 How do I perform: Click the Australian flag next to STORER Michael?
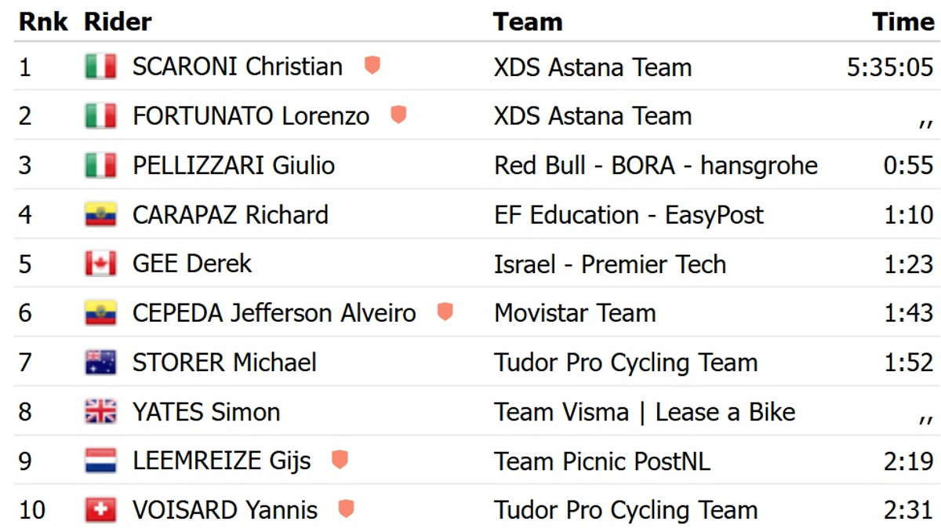point(100,363)
